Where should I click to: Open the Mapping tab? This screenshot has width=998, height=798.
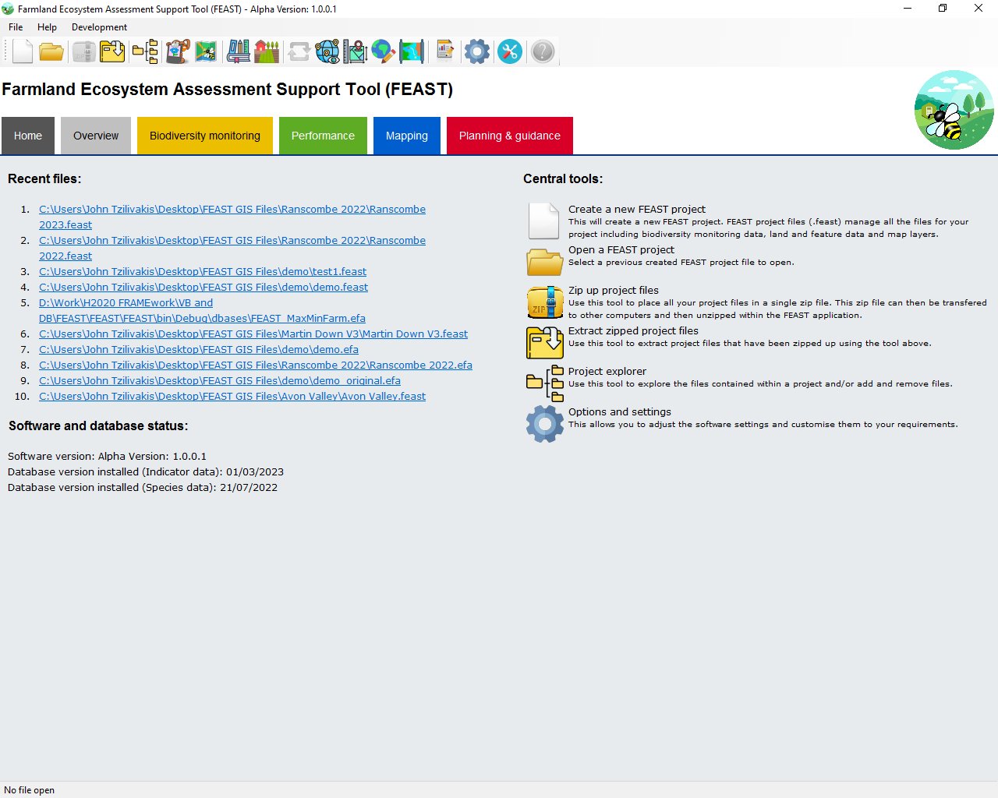[x=406, y=136]
